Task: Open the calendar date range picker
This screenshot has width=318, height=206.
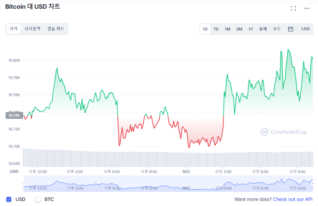Action: 290,29
